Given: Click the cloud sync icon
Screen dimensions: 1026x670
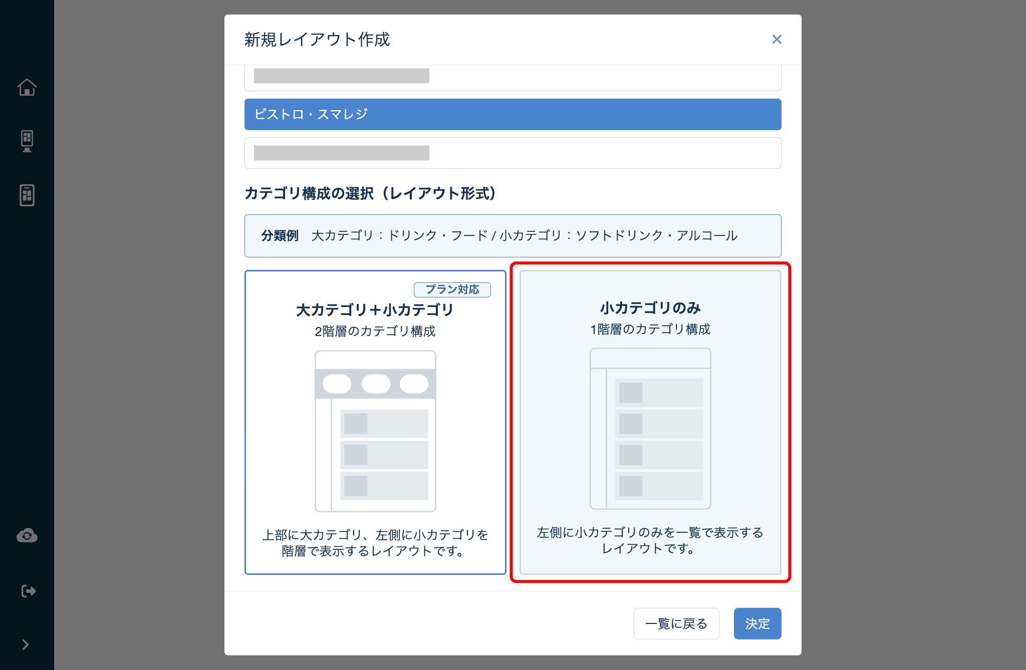Looking at the screenshot, I should click(x=27, y=536).
